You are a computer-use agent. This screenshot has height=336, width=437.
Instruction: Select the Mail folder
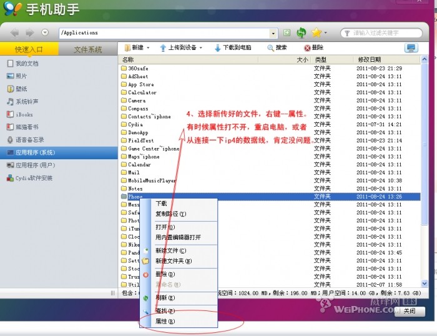coord(130,172)
